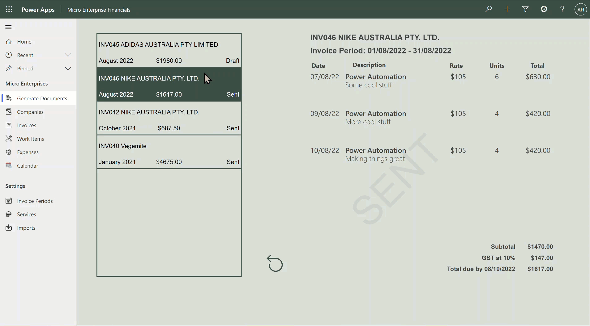The width and height of the screenshot is (590, 326).
Task: Click the Invoices document icon
Action: tap(9, 125)
